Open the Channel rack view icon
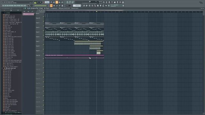 click(x=90, y=6)
